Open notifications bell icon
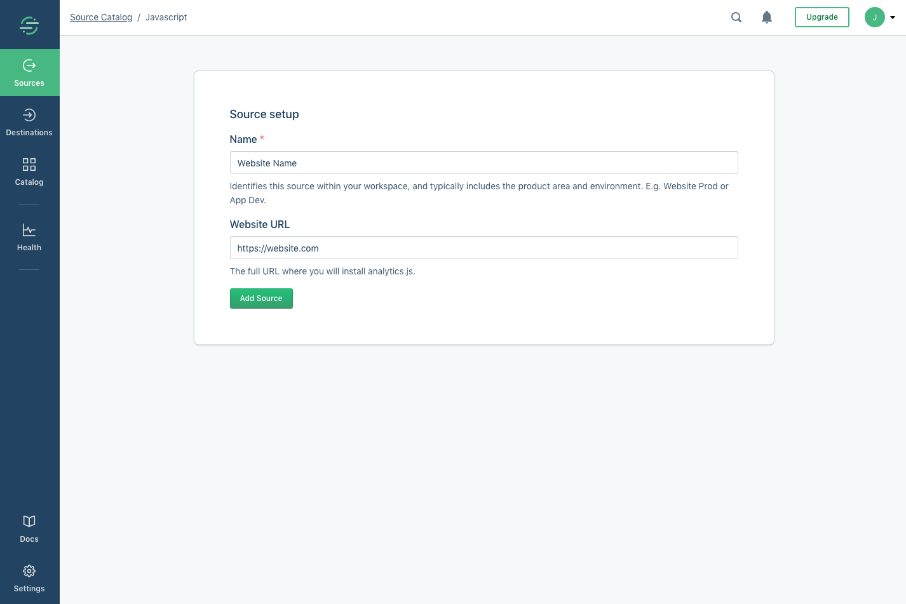This screenshot has width=906, height=604. point(767,17)
